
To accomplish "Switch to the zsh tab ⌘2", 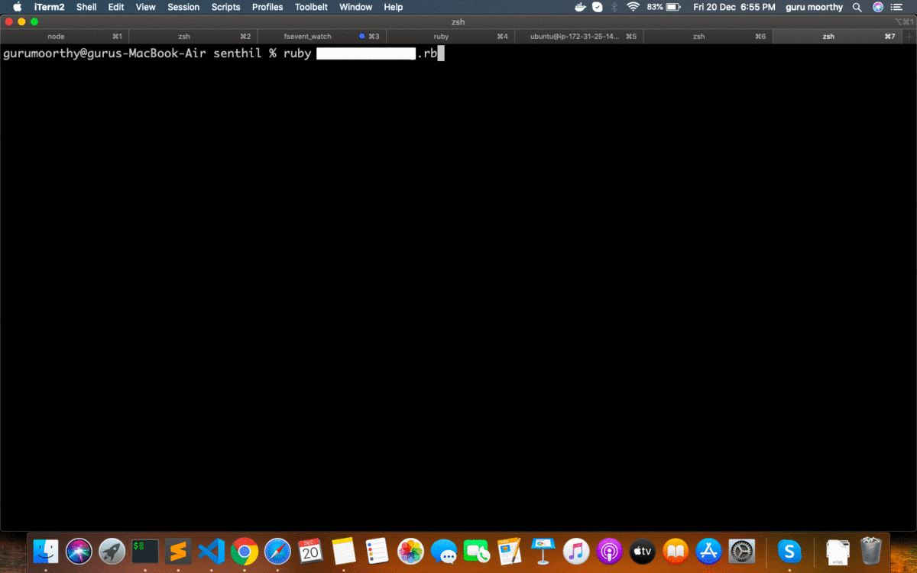I will point(193,36).
